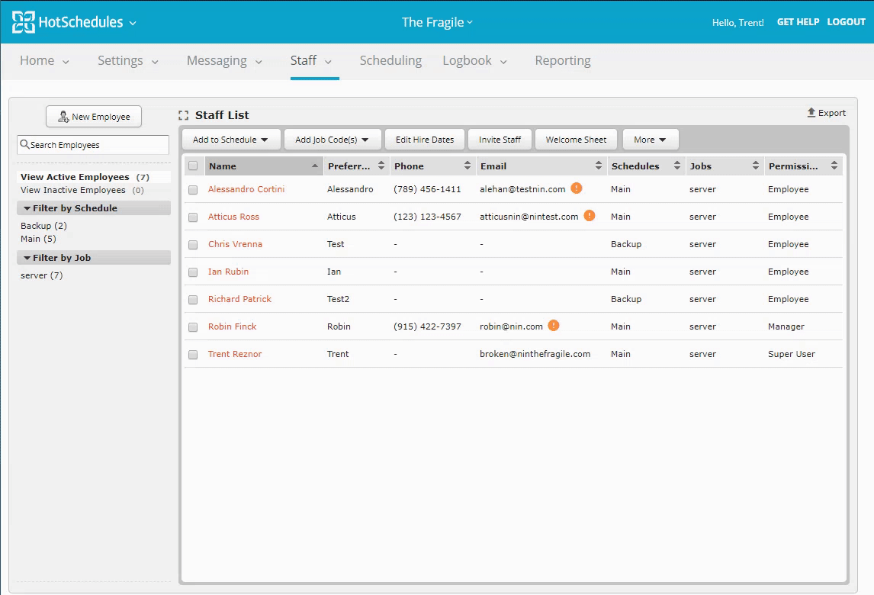Open Atticus Ross's profile
The width and height of the screenshot is (874, 595).
(233, 217)
